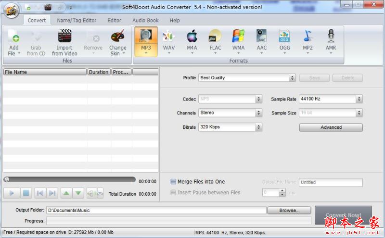Viewport: 385px width, 238px height.
Task: Select the AMR microphone format
Action: click(x=331, y=41)
